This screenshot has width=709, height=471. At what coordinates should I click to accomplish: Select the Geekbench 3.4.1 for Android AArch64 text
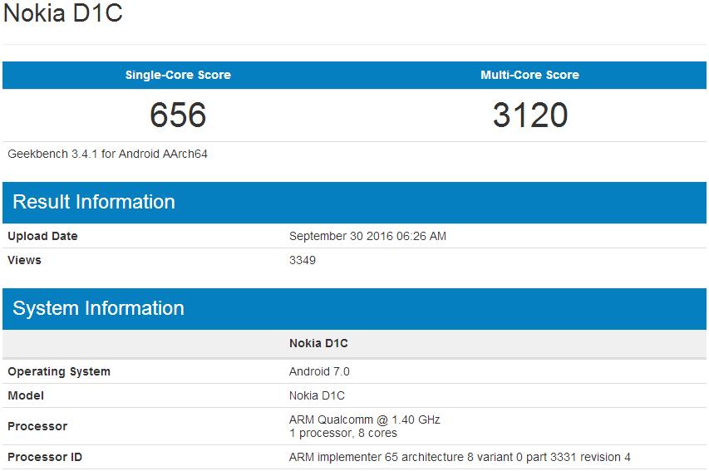(107, 155)
